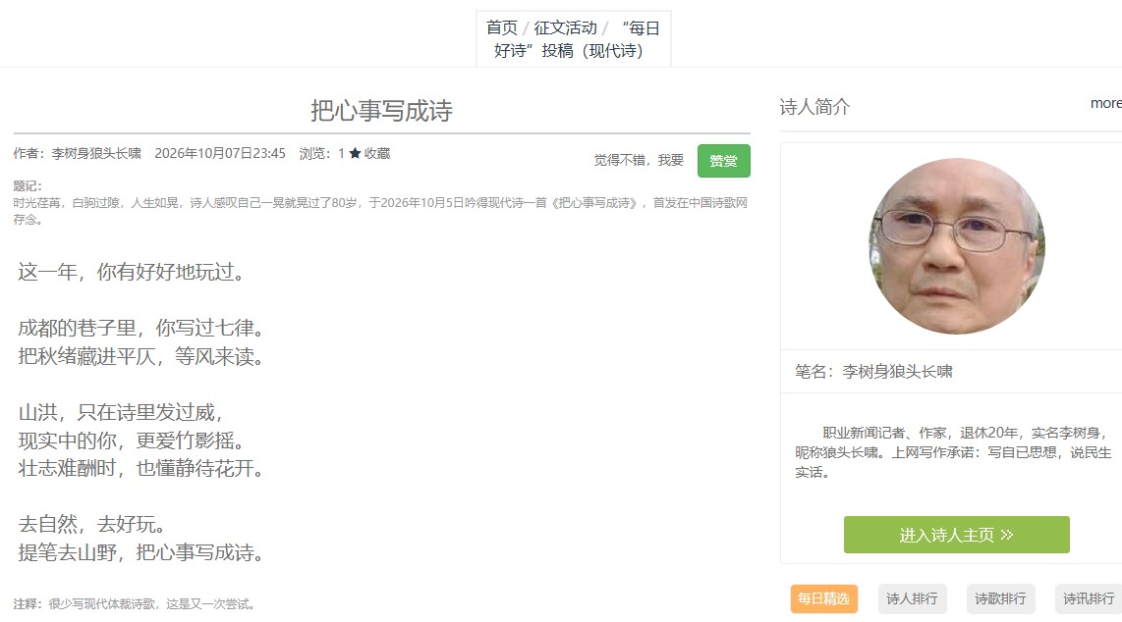The height and width of the screenshot is (622, 1122).
Task: Click the 题记: label
Action: pyautogui.click(x=28, y=185)
